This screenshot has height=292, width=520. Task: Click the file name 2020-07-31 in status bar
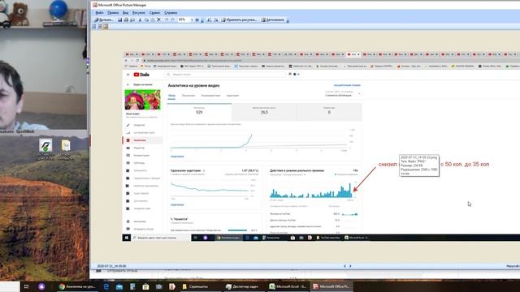(x=111, y=266)
